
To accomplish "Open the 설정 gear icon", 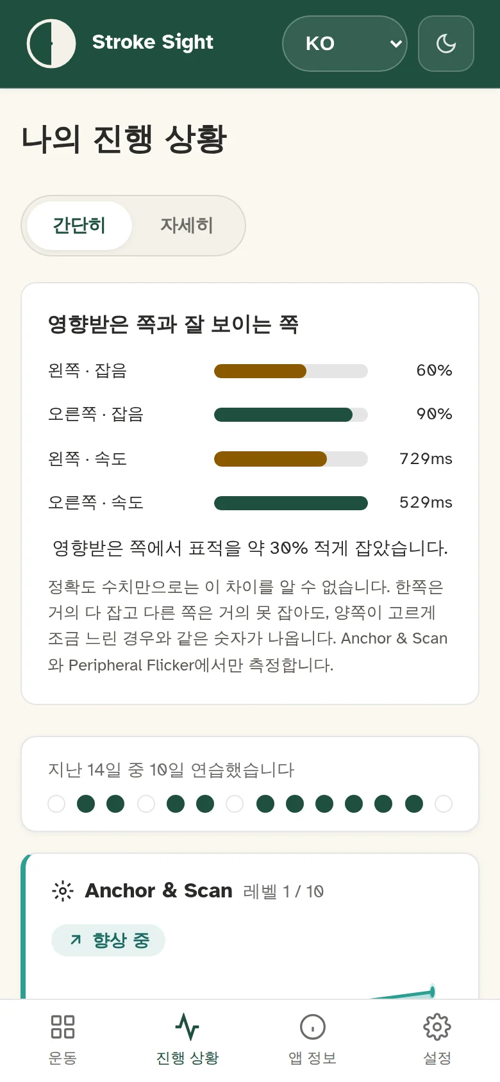I will tap(437, 1026).
